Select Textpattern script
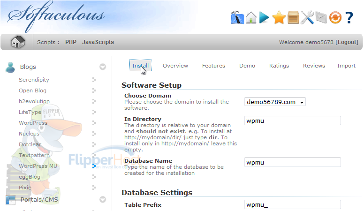 pyautogui.click(x=34, y=155)
